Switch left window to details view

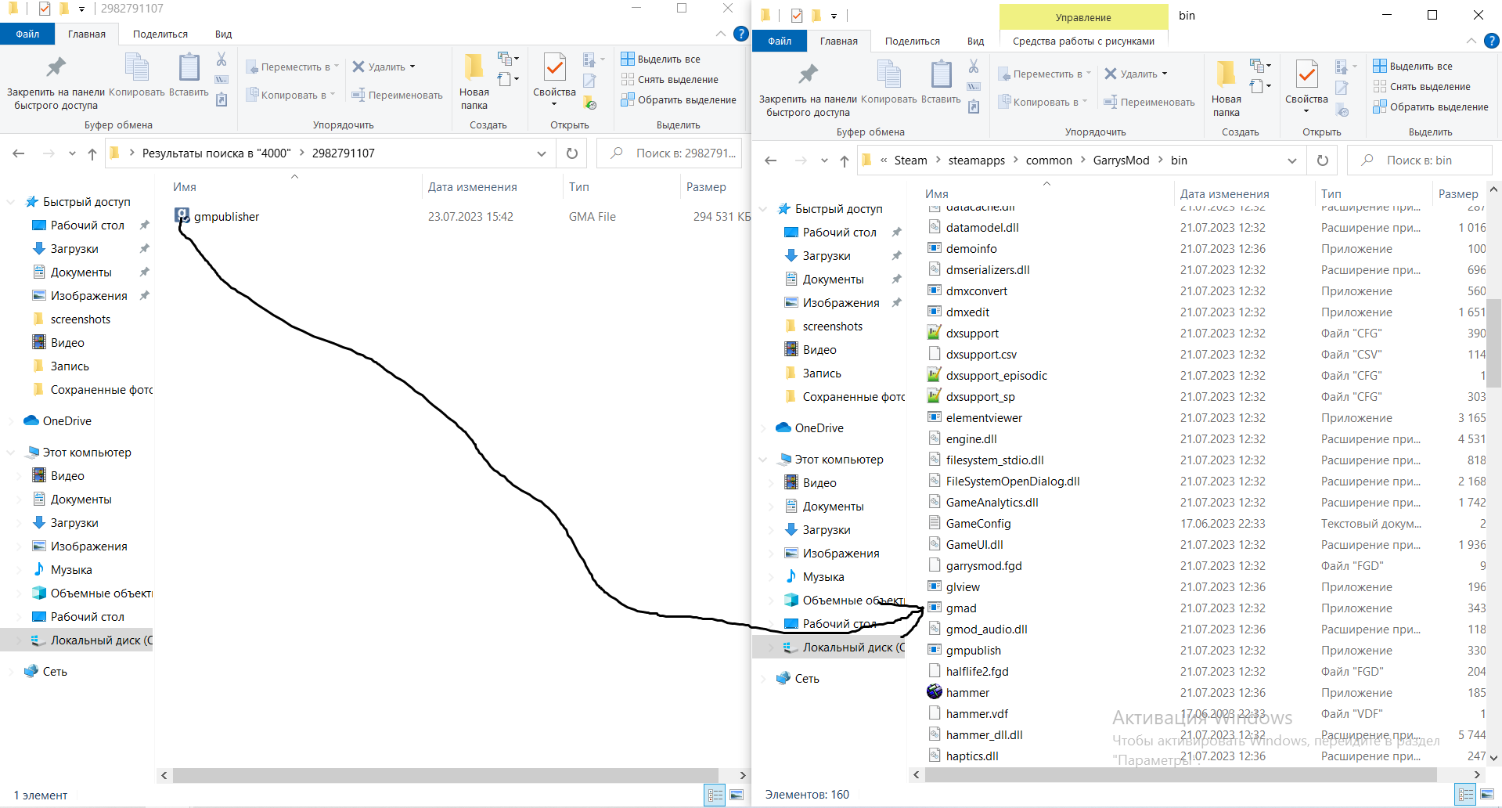[715, 795]
